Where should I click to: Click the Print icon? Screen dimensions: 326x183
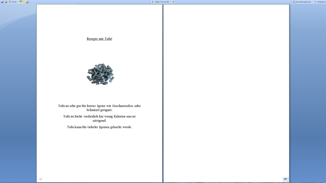point(6,2)
